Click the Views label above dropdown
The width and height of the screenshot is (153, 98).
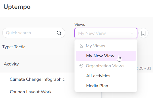(x=80, y=24)
